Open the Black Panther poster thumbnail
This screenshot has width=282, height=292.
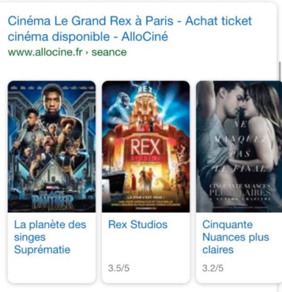51,146
